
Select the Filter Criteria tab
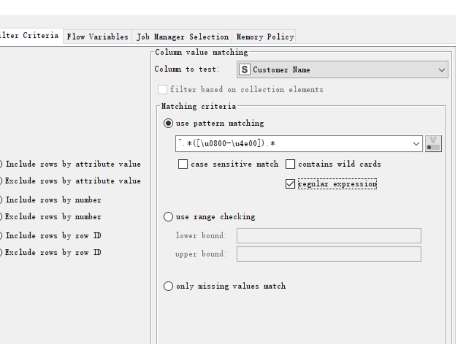coord(30,37)
